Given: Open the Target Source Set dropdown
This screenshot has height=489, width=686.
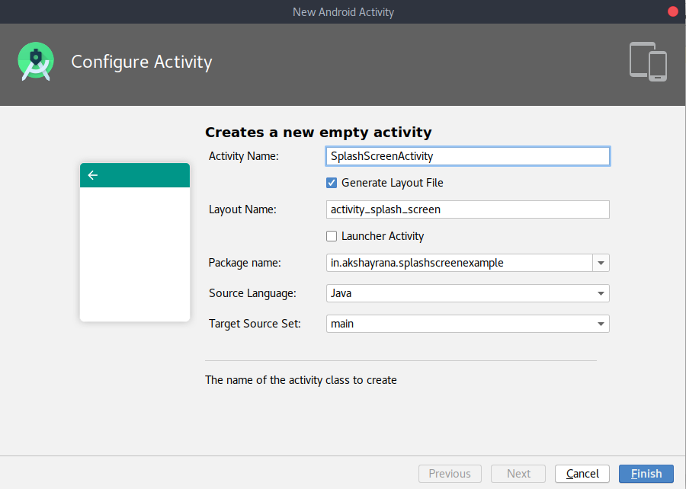Looking at the screenshot, I should [467, 324].
